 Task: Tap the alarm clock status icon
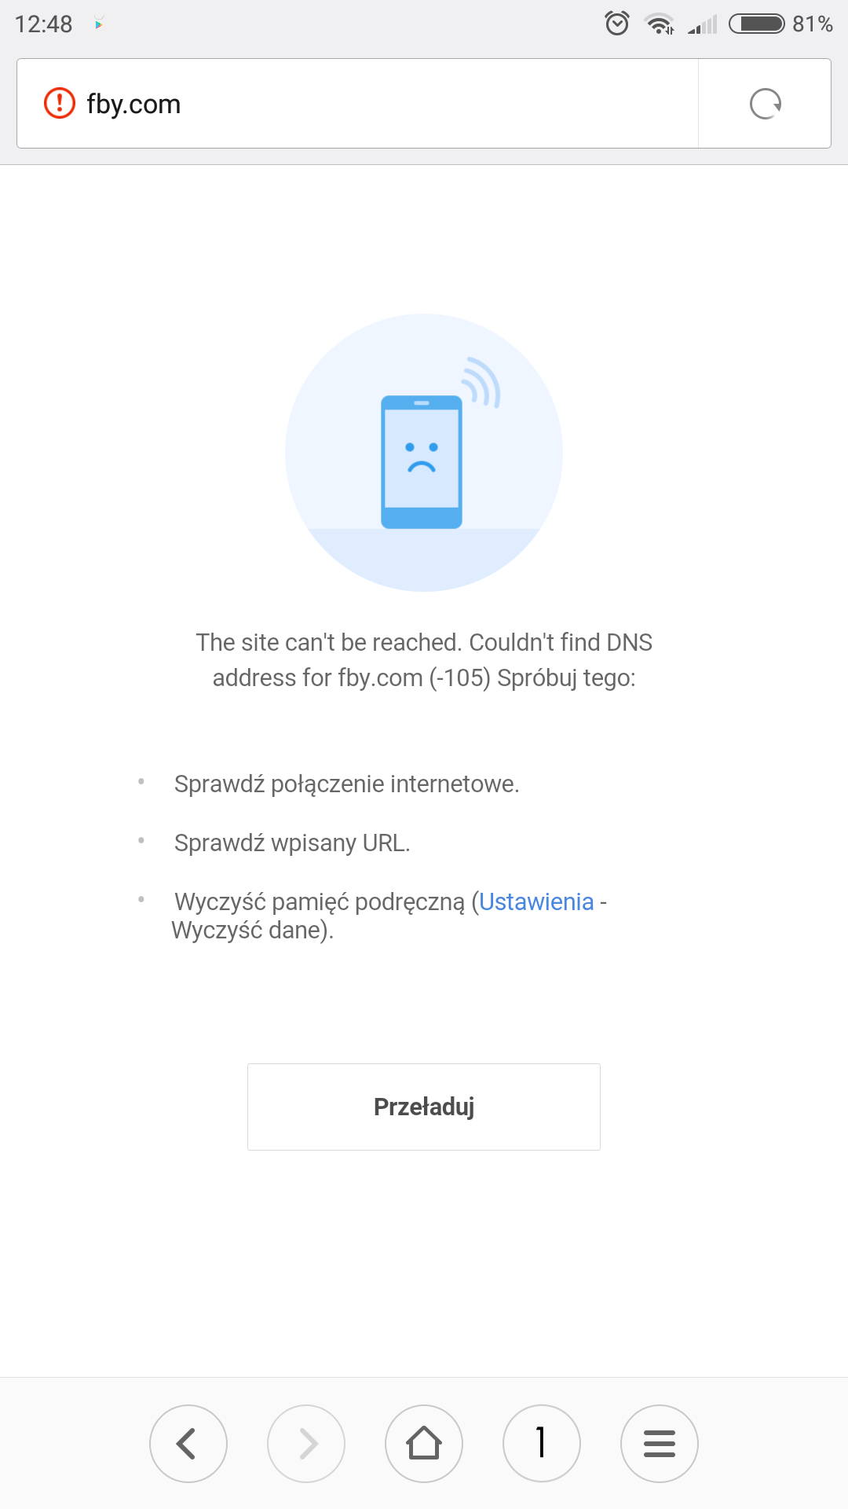pyautogui.click(x=617, y=24)
